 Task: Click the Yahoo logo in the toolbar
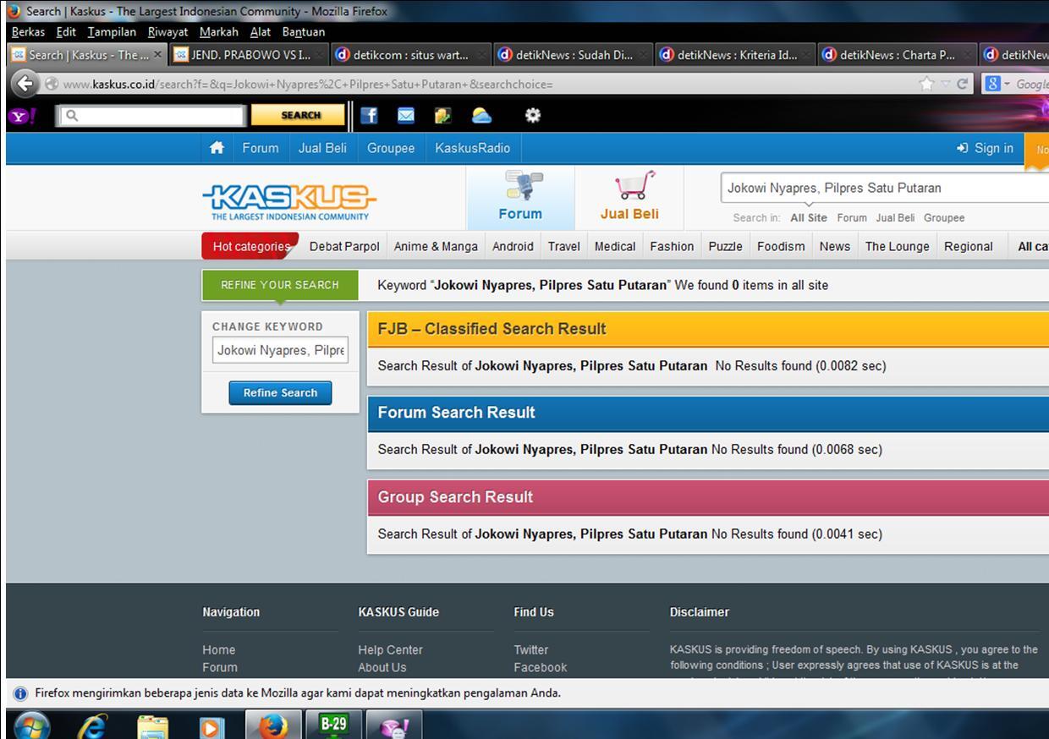(x=22, y=116)
